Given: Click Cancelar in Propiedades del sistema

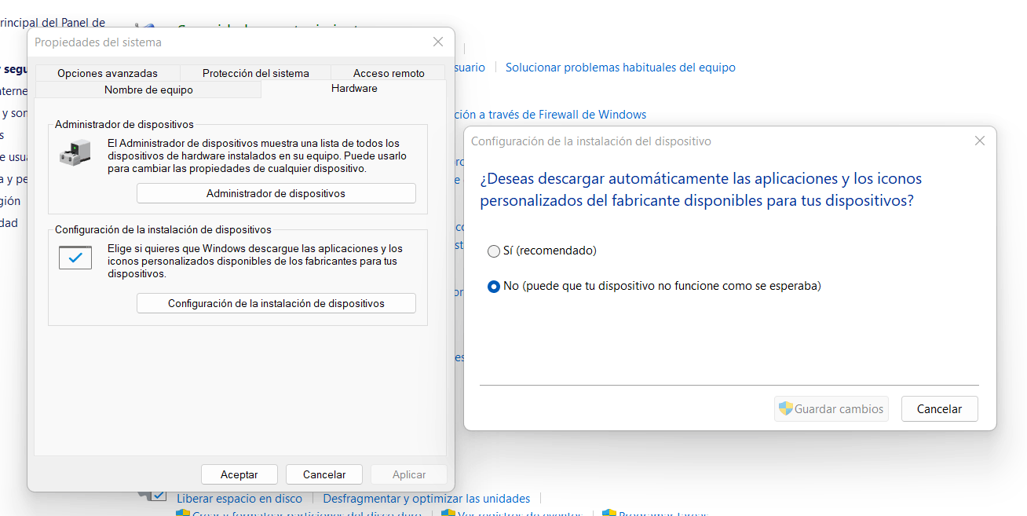Looking at the screenshot, I should point(324,474).
